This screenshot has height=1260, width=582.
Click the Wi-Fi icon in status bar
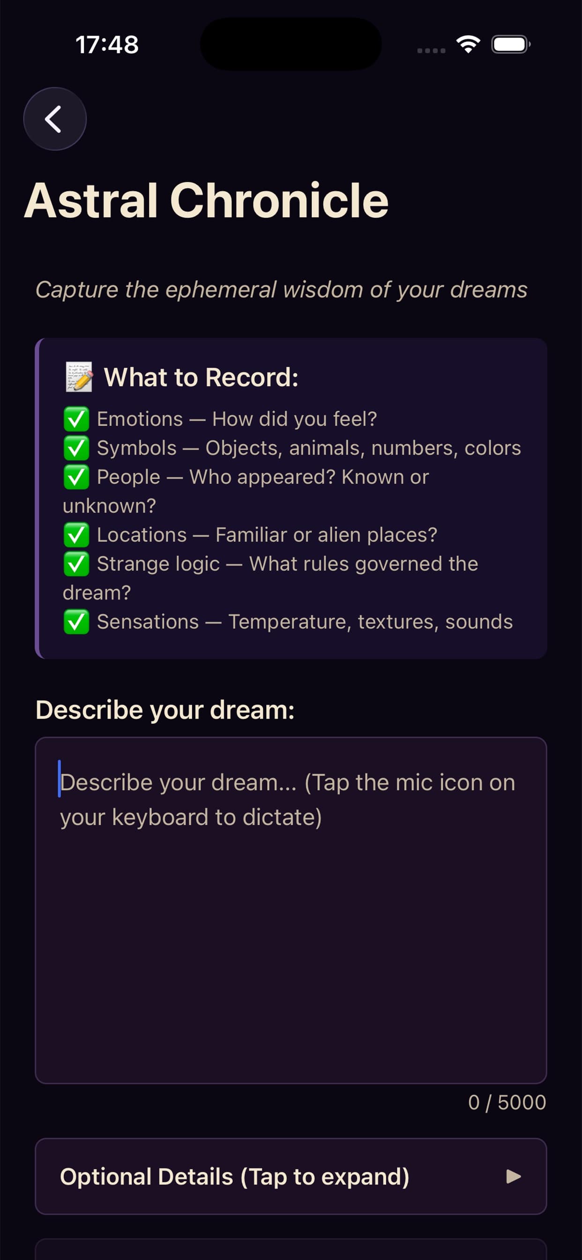click(468, 44)
